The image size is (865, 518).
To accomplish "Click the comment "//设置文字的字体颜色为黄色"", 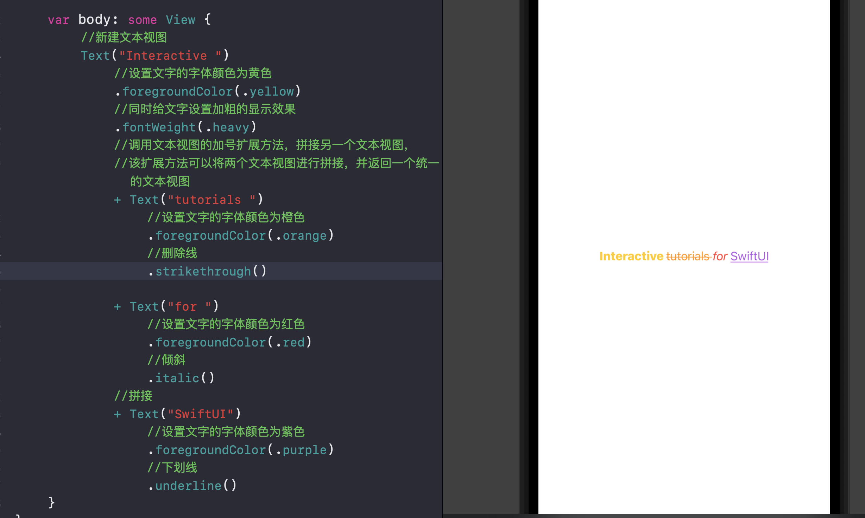I will pos(193,73).
